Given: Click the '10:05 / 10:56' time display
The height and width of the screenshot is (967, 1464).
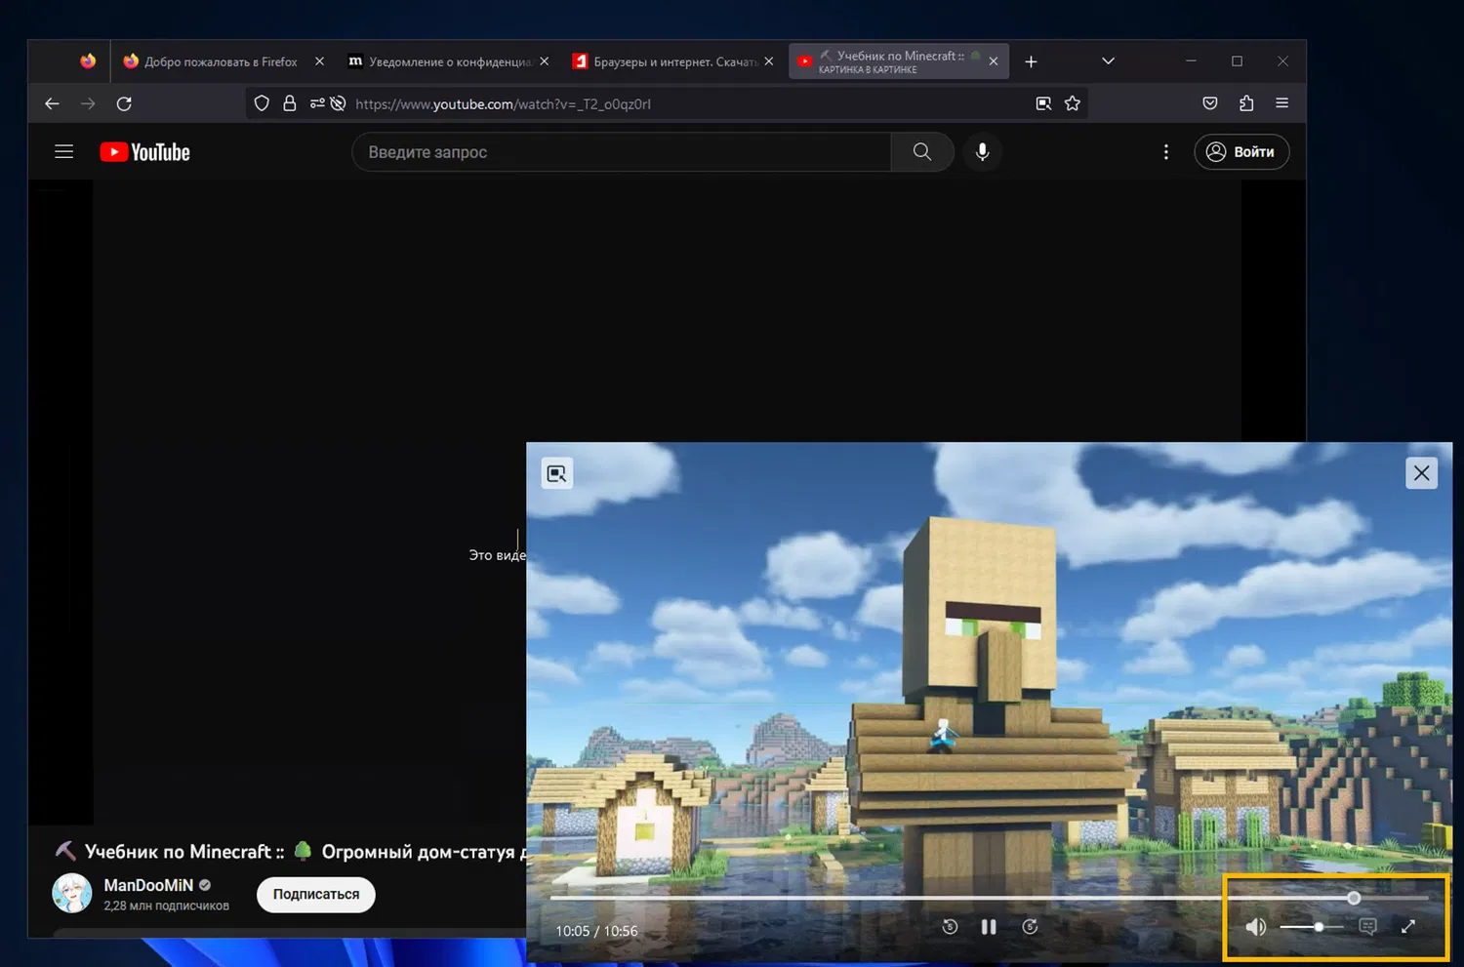Looking at the screenshot, I should point(596,931).
